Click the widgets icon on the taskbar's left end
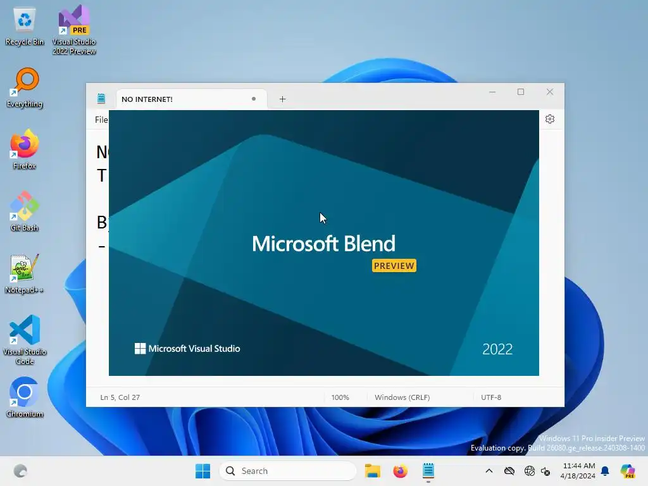 20,471
